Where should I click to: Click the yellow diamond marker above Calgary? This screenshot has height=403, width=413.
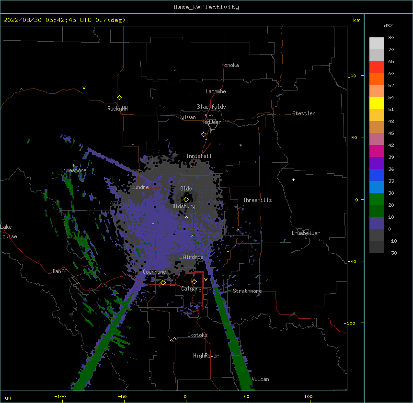point(194,282)
